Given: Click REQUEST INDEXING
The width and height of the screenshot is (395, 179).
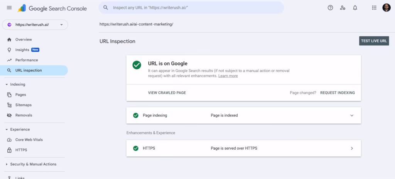Looking at the screenshot, I should click(x=338, y=93).
